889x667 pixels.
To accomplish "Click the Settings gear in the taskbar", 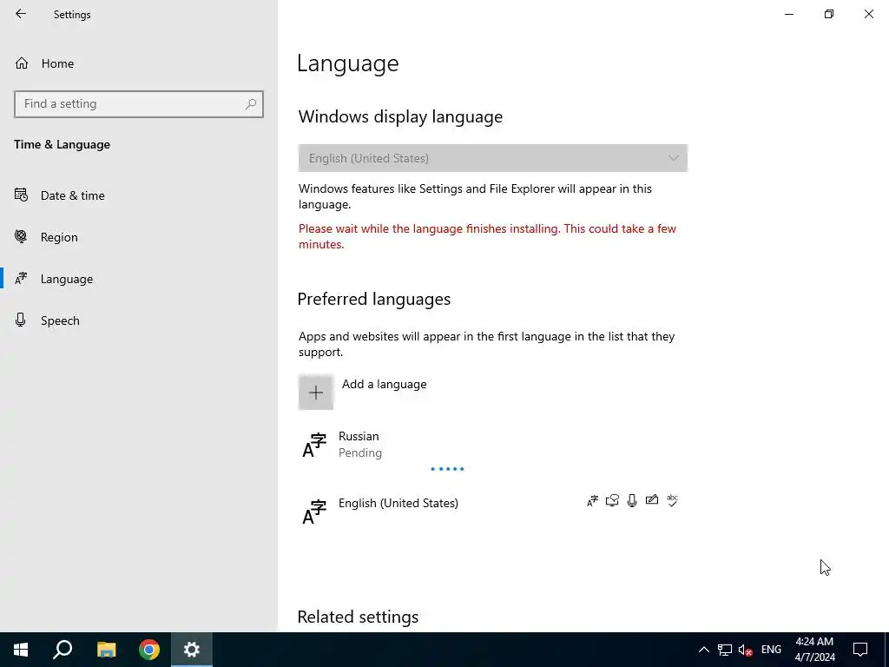I will 192,650.
